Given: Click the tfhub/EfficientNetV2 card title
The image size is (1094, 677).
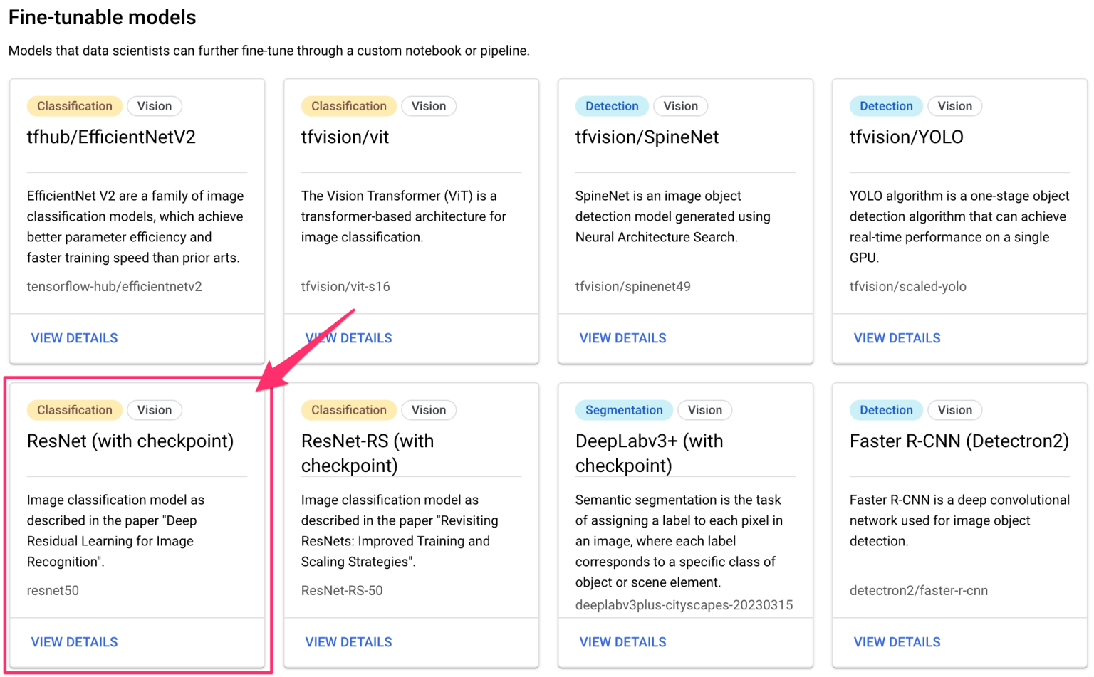Looking at the screenshot, I should click(x=111, y=137).
